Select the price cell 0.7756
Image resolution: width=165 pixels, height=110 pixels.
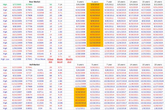tap(29, 26)
